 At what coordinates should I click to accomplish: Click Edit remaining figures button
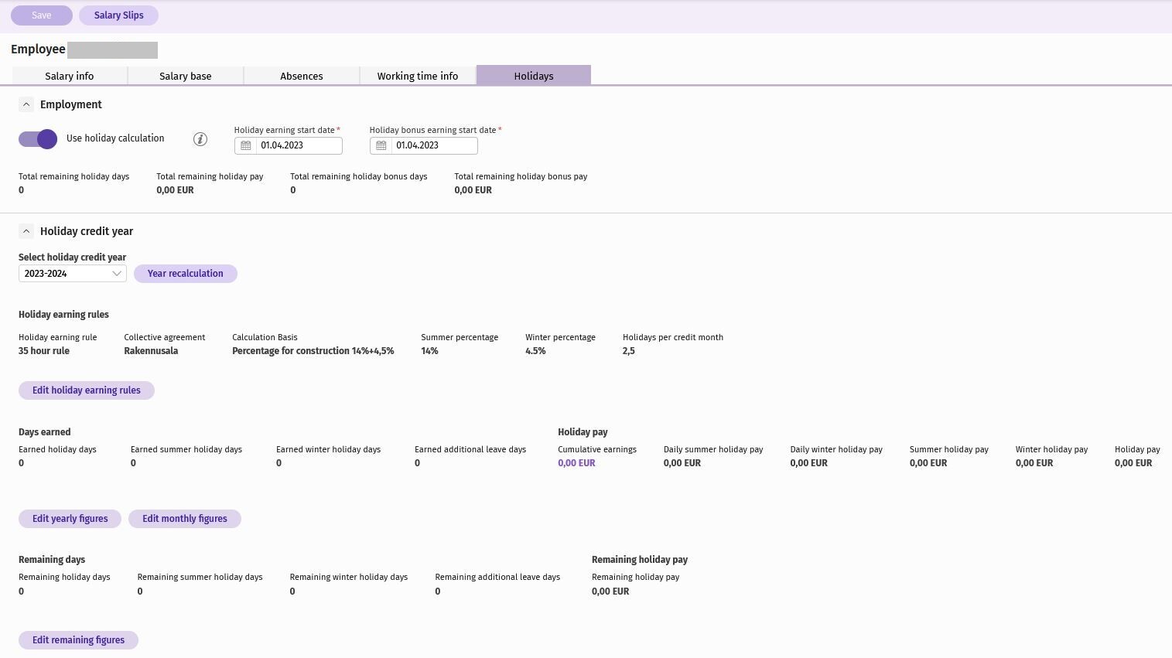pyautogui.click(x=79, y=640)
